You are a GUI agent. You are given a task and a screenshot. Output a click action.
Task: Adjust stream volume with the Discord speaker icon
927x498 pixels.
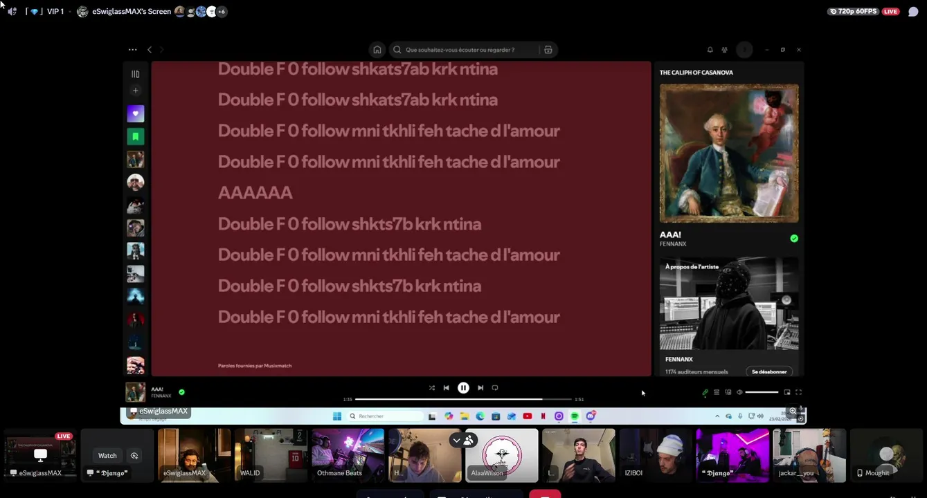pos(11,12)
